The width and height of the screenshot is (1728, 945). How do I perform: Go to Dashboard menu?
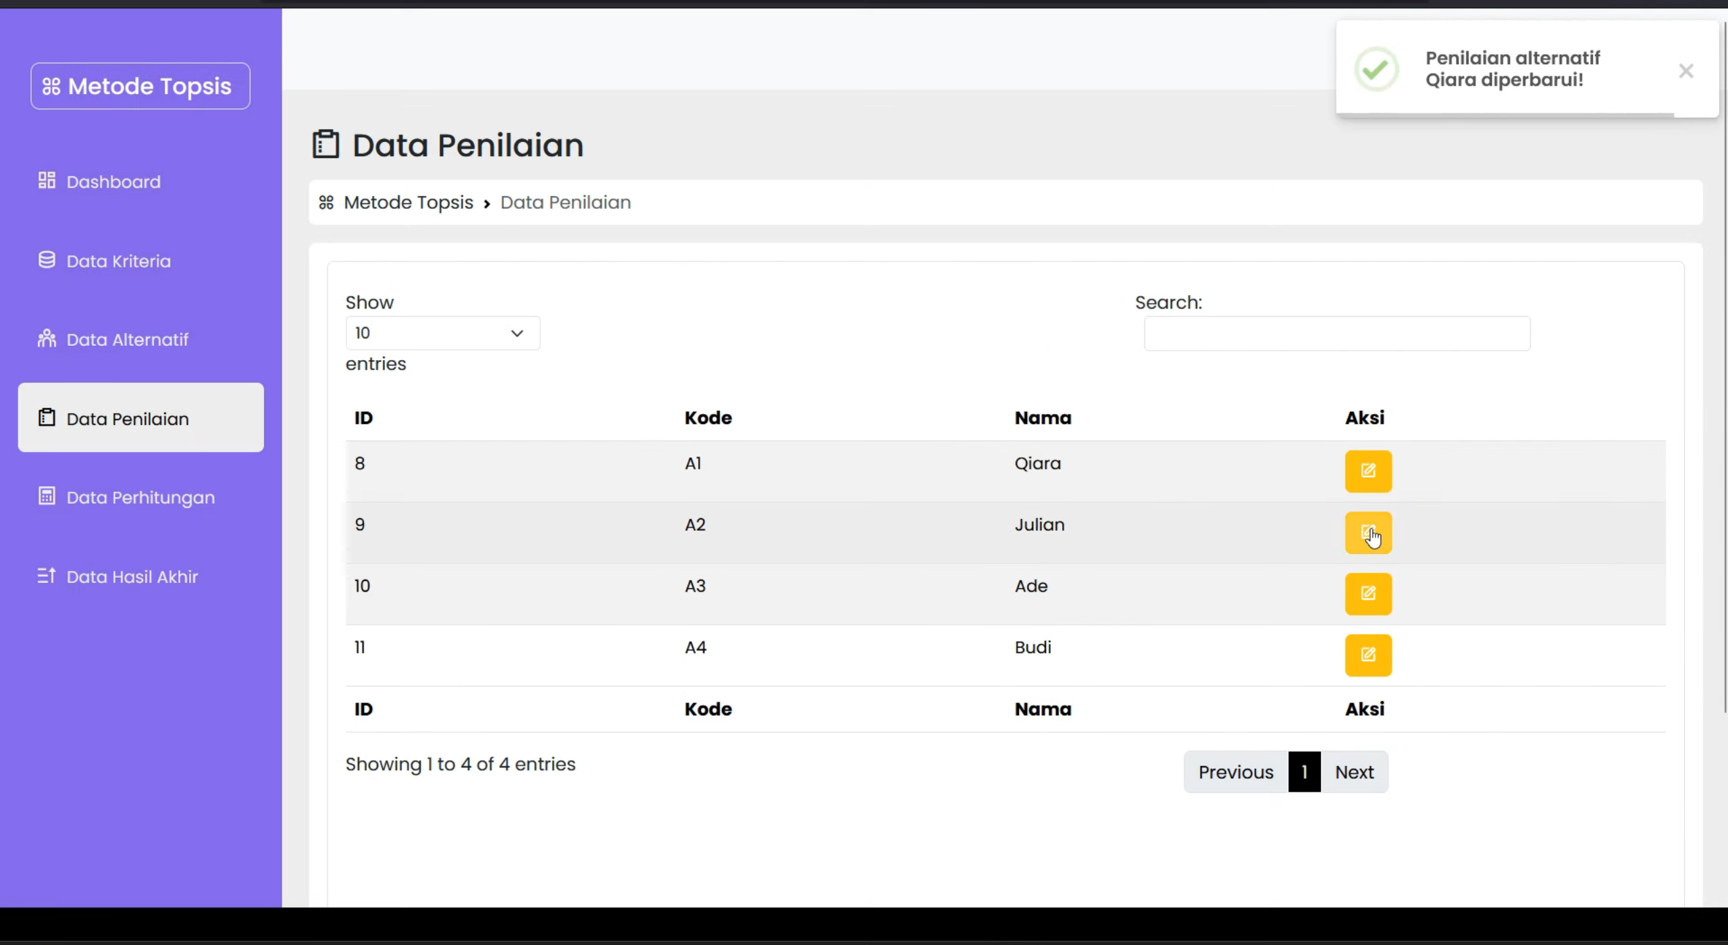(140, 182)
